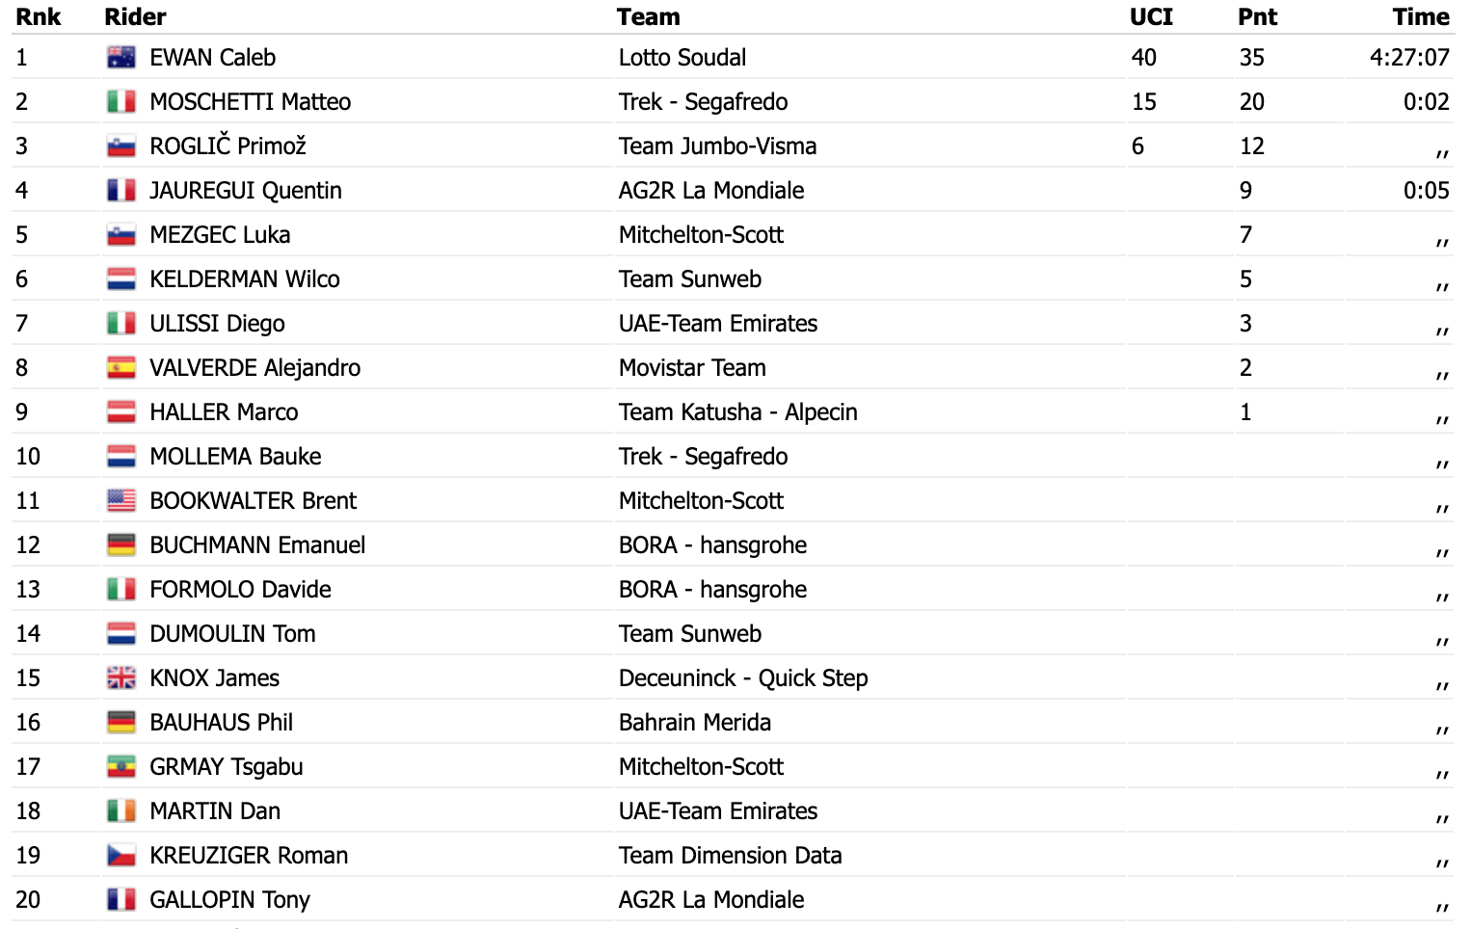Open Deceuninck - Quick Step team page
Viewport: 1471px width, 929px height.
[743, 678]
